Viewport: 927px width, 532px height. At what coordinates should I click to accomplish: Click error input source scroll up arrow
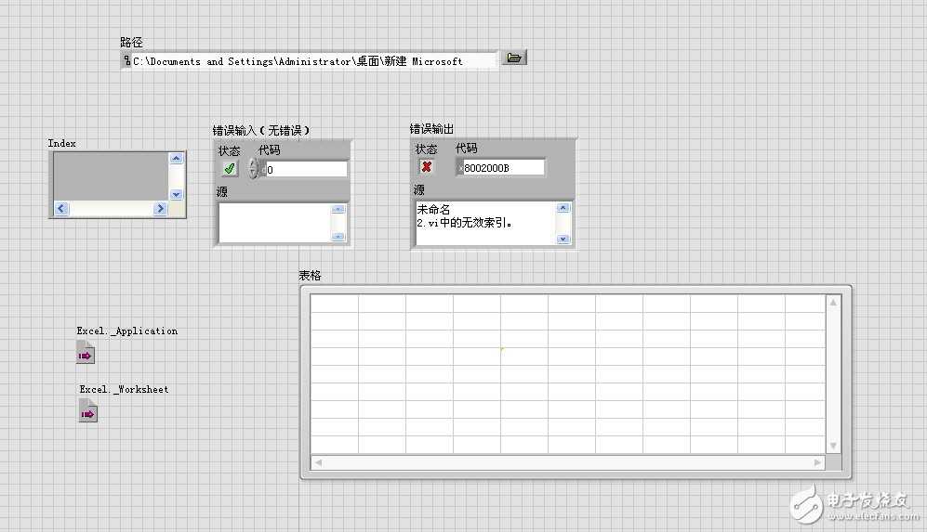click(338, 209)
